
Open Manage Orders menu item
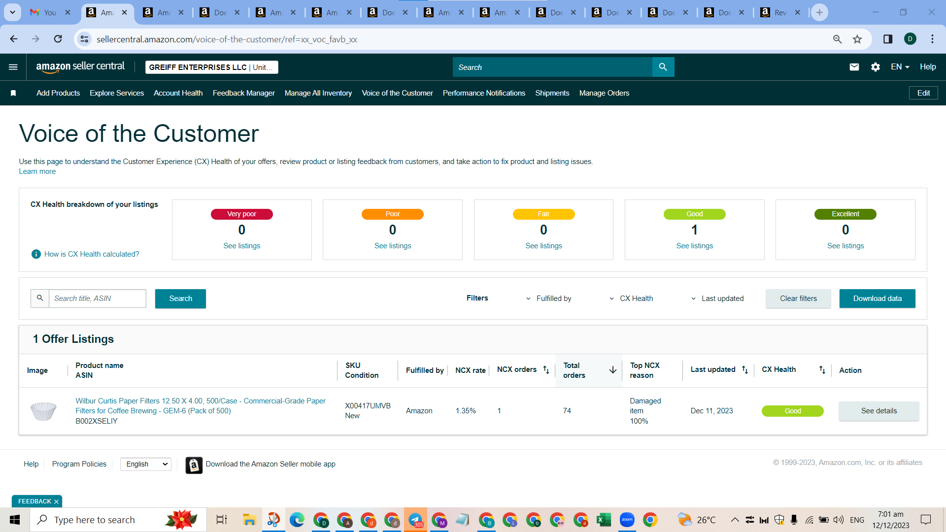point(604,93)
